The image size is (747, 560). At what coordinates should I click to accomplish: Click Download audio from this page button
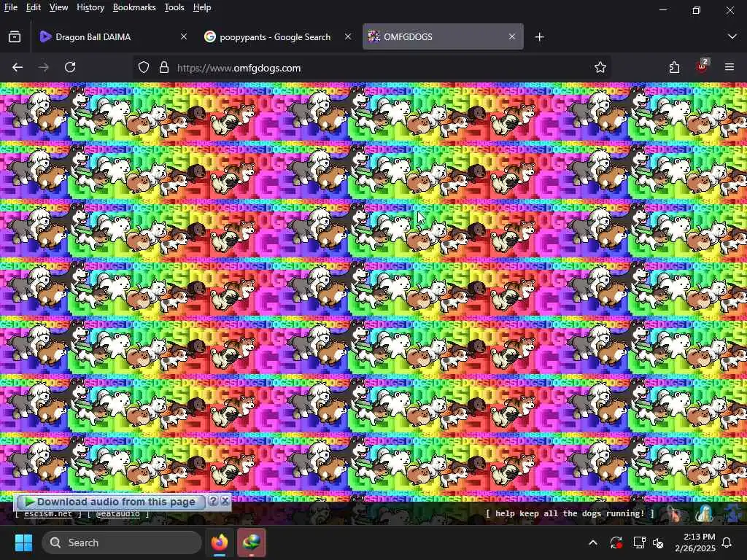[x=110, y=502]
